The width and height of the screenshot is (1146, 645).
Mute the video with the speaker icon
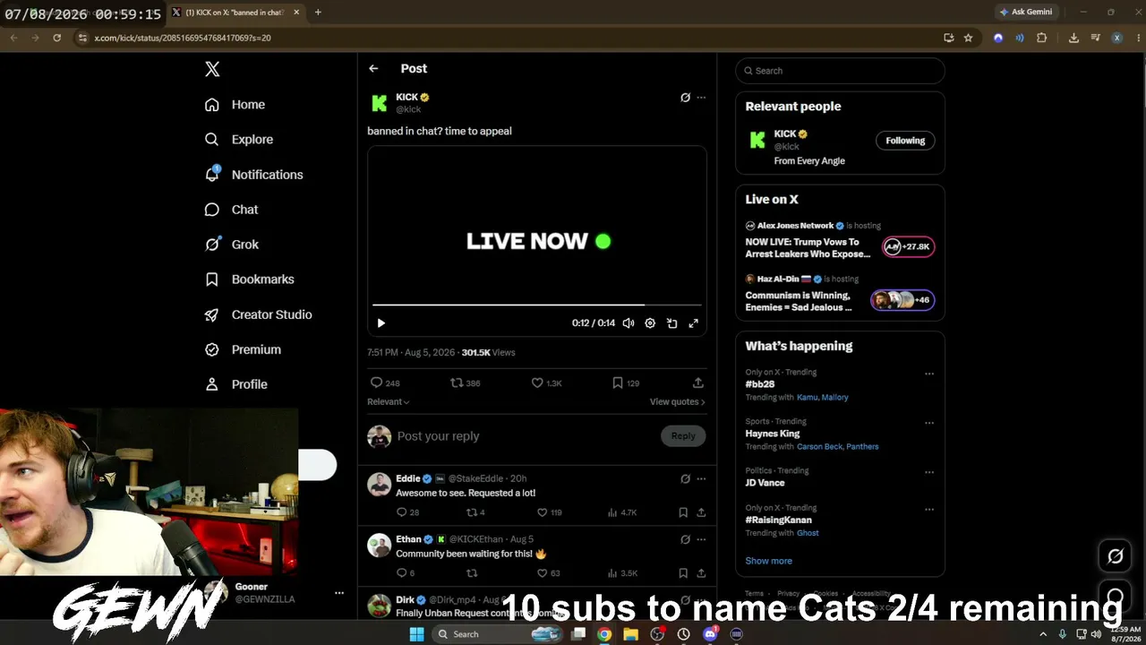[629, 323]
